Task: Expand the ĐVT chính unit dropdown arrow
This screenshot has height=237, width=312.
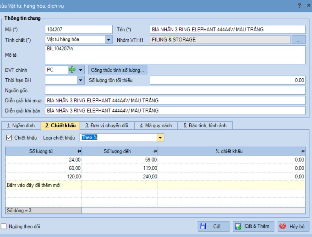Action: pos(81,70)
